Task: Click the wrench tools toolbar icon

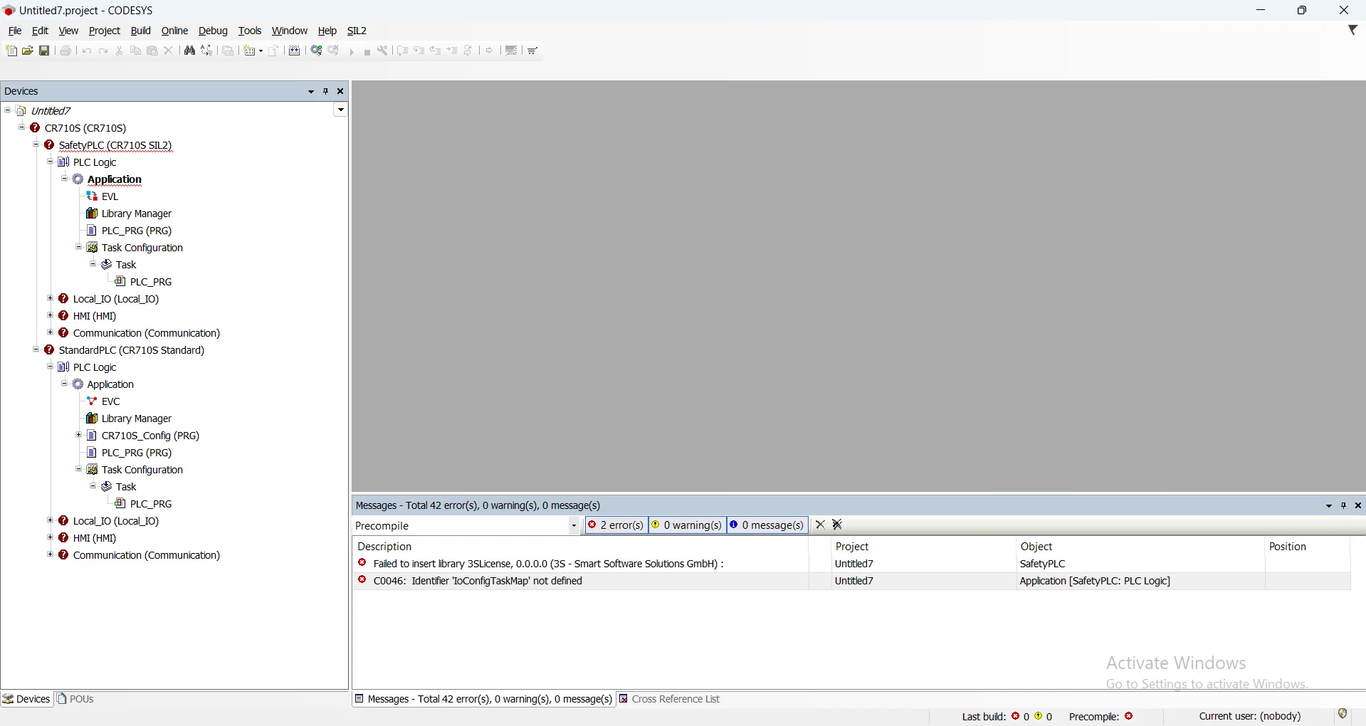Action: (383, 51)
